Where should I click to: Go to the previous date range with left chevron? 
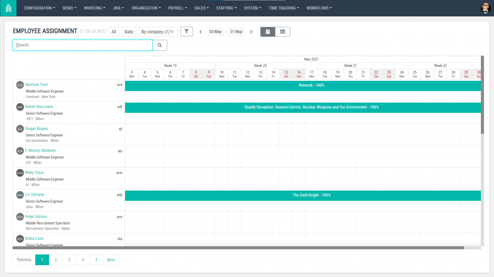click(x=200, y=32)
